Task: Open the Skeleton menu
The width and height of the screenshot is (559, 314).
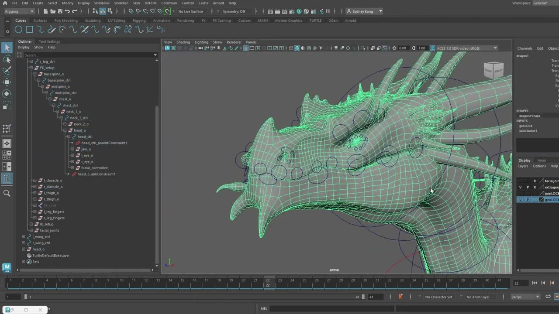Action: (121, 3)
